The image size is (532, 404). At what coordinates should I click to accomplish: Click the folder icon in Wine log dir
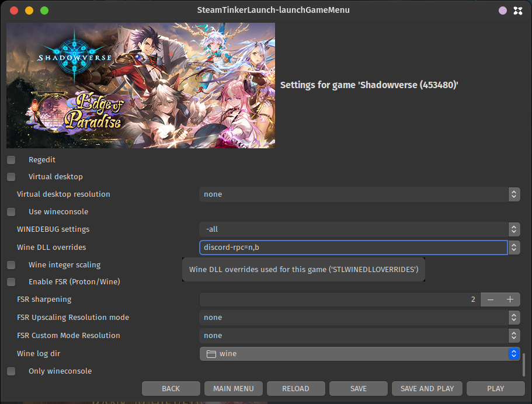click(x=211, y=354)
